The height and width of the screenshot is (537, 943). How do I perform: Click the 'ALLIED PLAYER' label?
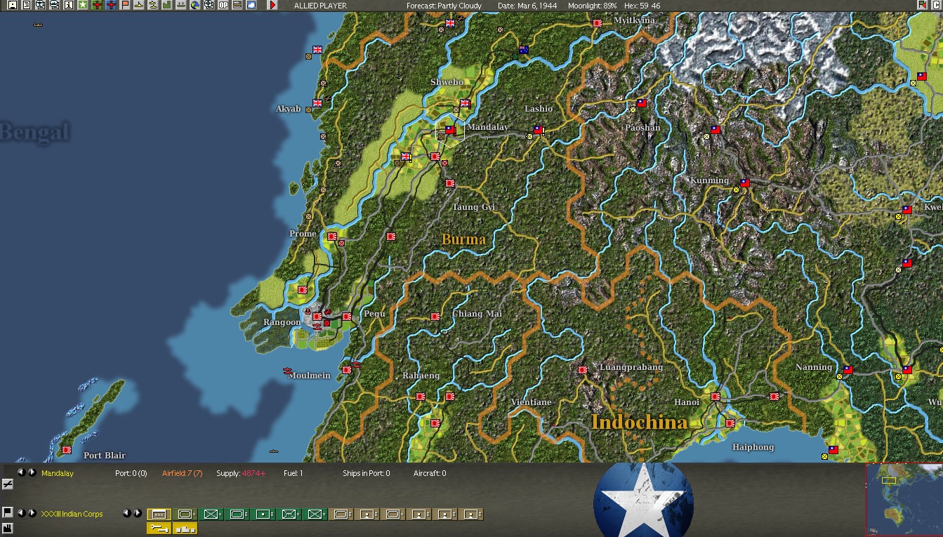coord(320,6)
